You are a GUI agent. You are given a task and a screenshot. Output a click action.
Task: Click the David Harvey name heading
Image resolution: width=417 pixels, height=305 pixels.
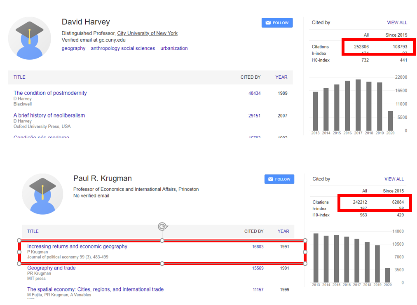(86, 22)
